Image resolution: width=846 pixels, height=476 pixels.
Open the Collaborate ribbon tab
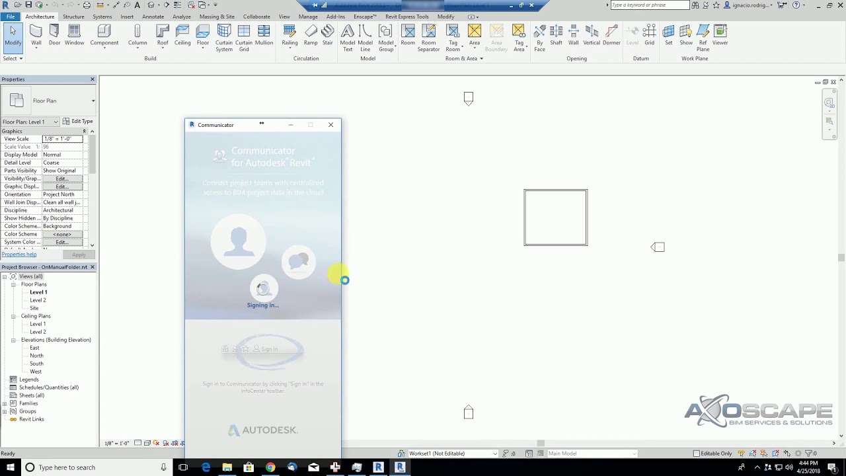coord(256,17)
